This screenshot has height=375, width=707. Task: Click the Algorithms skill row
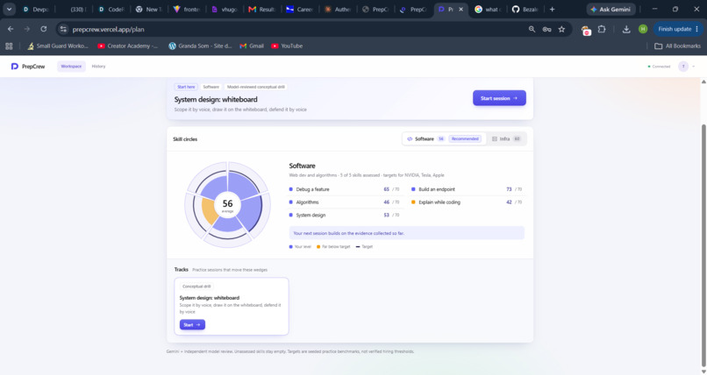pos(344,202)
